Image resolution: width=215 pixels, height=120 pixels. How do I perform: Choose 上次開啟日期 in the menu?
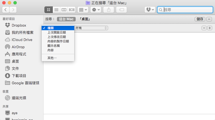tap(58, 32)
